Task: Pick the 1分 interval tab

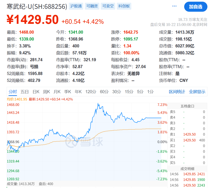Action: pyautogui.click(x=150, y=92)
